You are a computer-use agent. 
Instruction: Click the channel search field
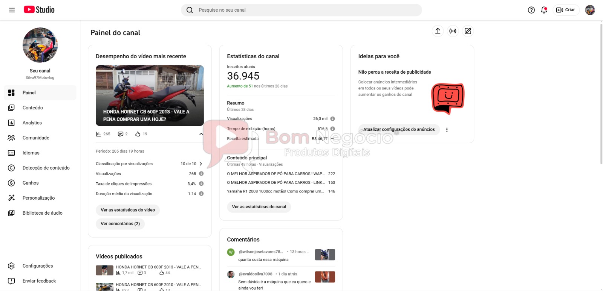[x=301, y=10]
